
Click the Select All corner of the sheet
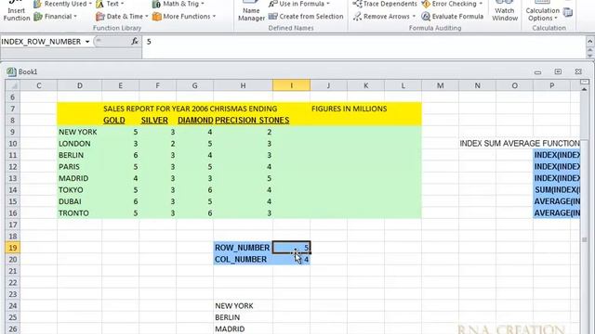12,85
